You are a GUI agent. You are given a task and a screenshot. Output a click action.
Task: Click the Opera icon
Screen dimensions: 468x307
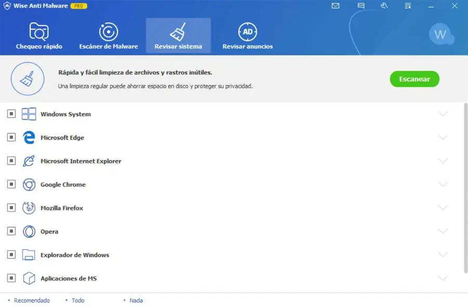pyautogui.click(x=29, y=231)
